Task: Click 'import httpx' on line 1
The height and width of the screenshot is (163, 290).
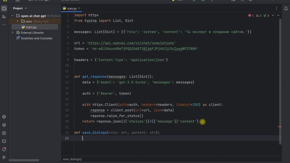Action: 87,15
